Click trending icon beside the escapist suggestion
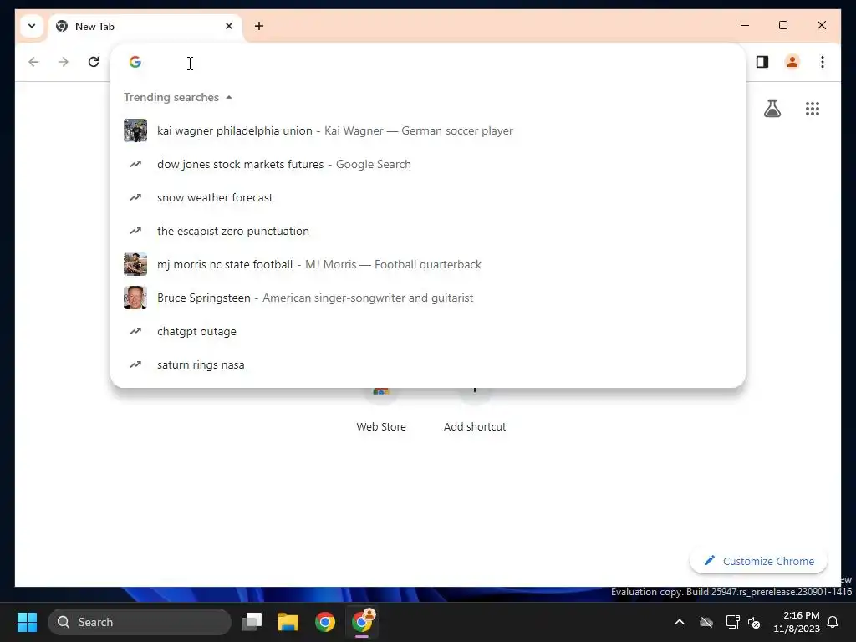Screen dimensions: 856x642 click(135, 231)
